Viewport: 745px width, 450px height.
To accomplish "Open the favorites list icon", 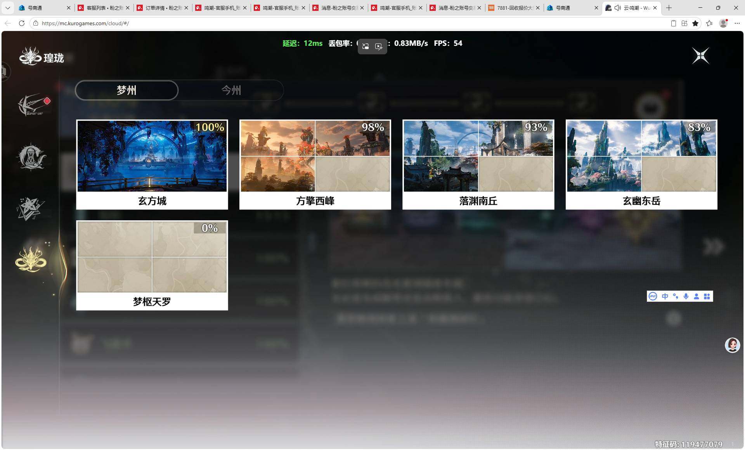I will (x=709, y=23).
